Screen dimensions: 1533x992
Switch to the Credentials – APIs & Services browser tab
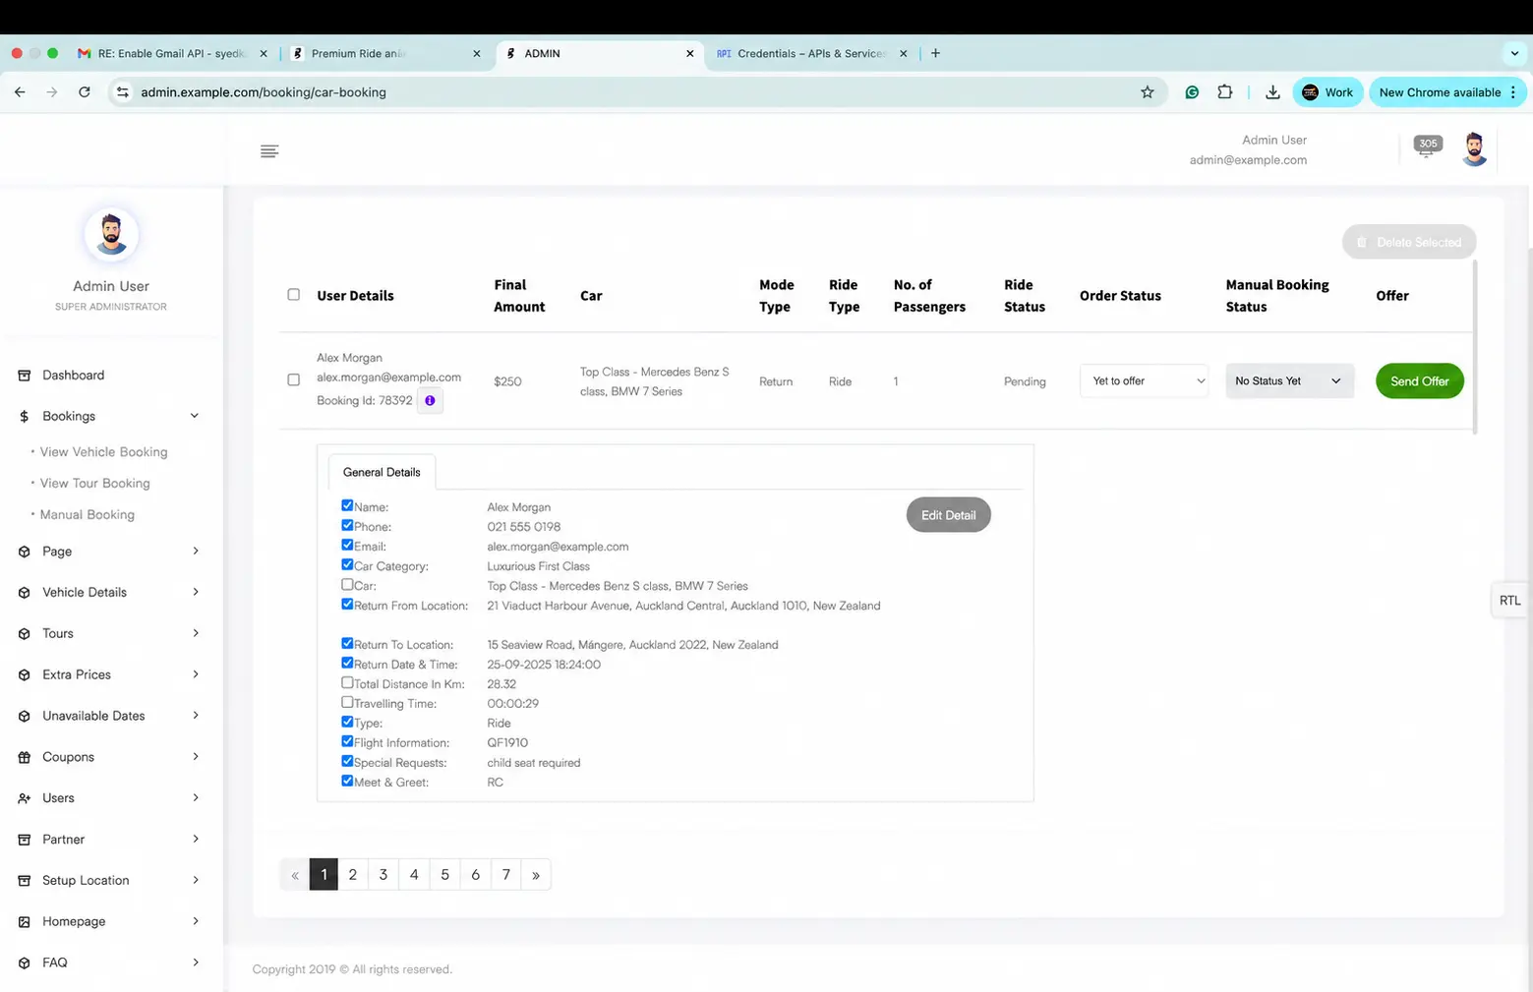point(811,54)
